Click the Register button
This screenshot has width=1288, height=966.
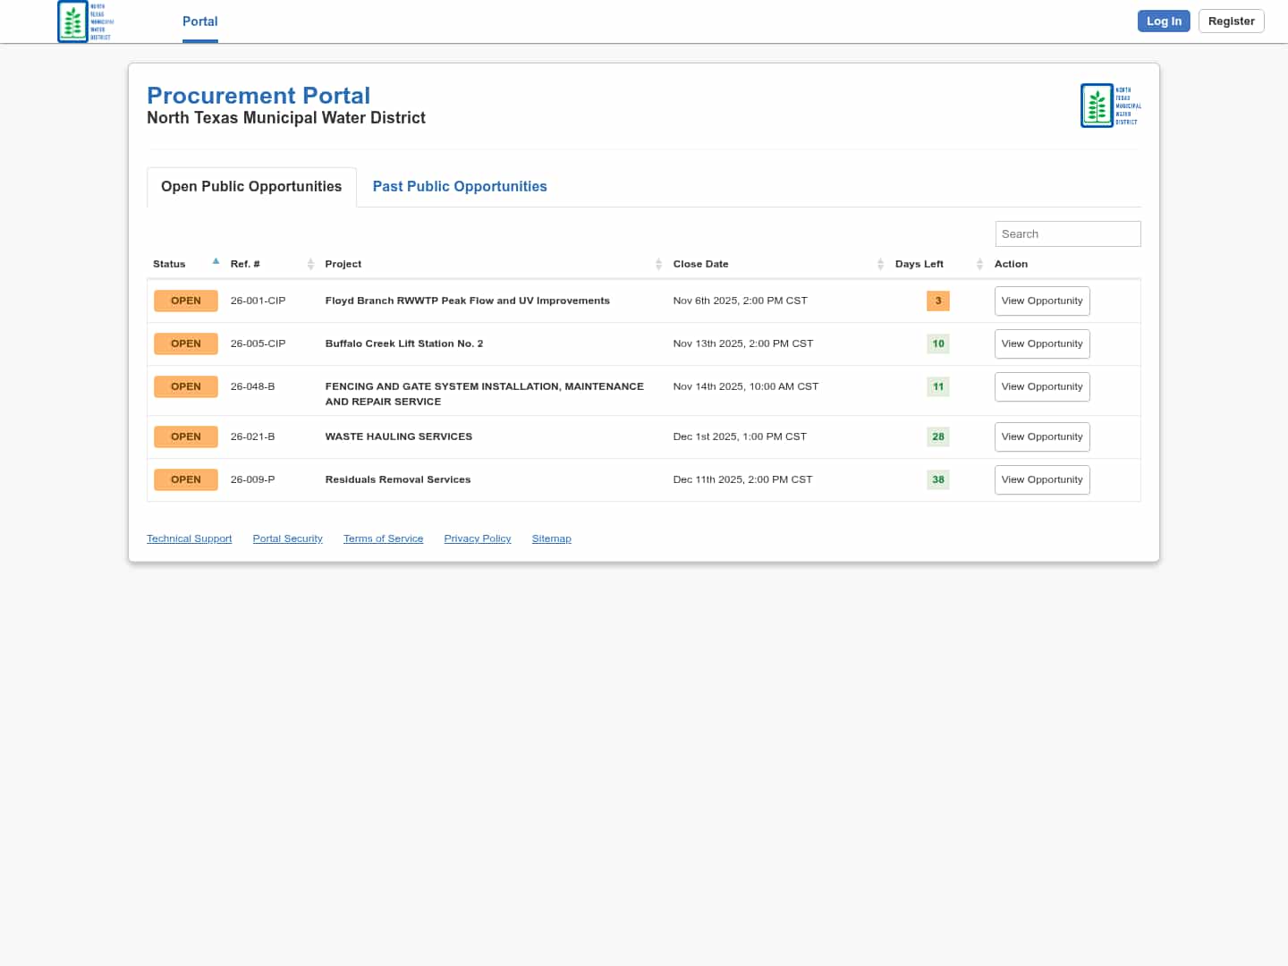coord(1231,21)
